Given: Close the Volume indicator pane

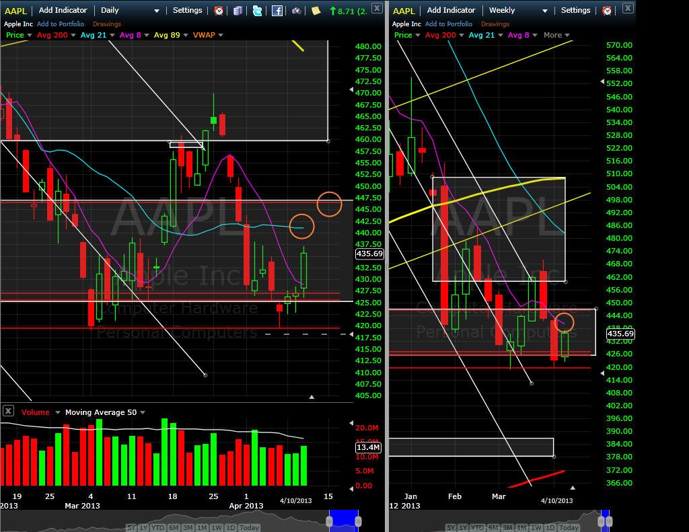Looking at the screenshot, I should click(8, 411).
